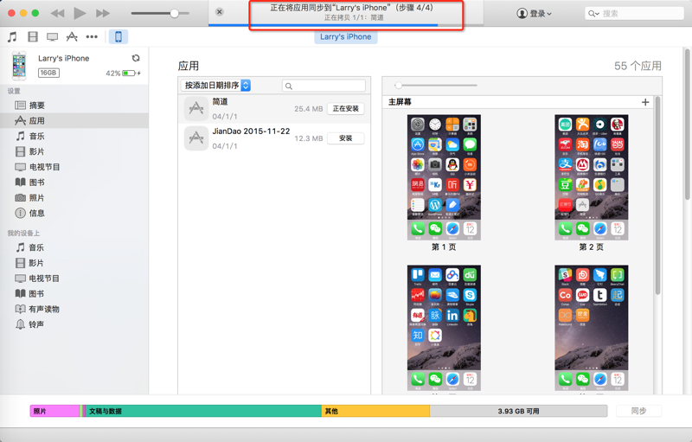Show more media types with ellipsis icon
Screen dimensions: 692x442
click(92, 36)
